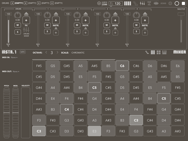
Task: Open the settings gear
Action: [x=170, y=3]
